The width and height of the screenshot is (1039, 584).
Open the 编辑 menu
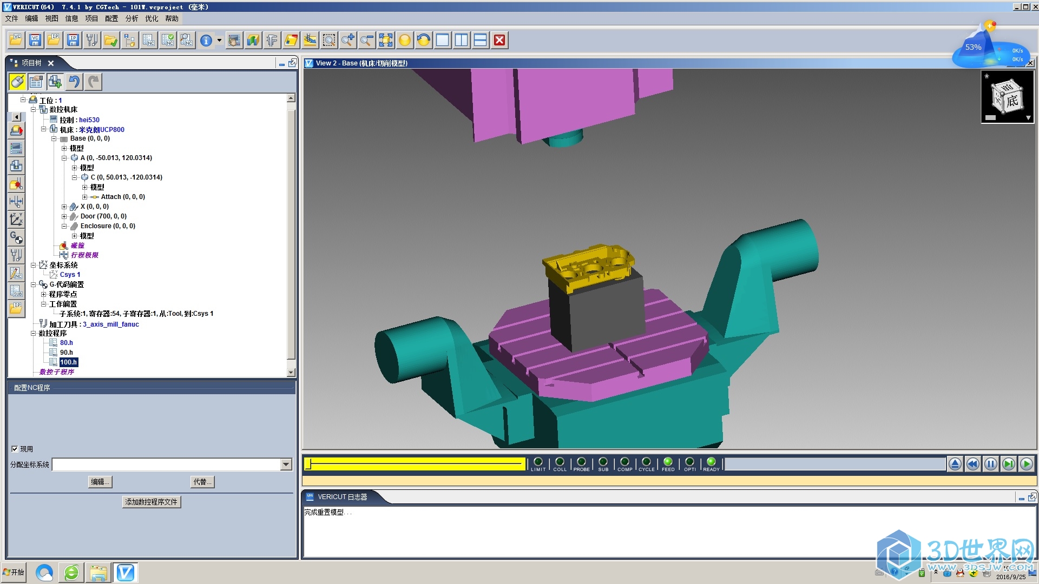pos(31,18)
